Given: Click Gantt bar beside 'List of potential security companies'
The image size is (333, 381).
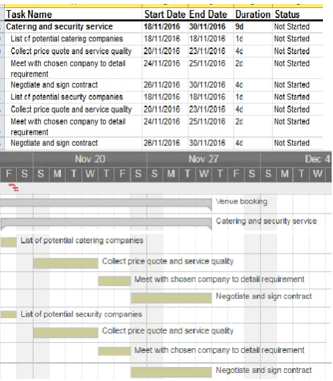Looking at the screenshot, I should click(x=9, y=315).
